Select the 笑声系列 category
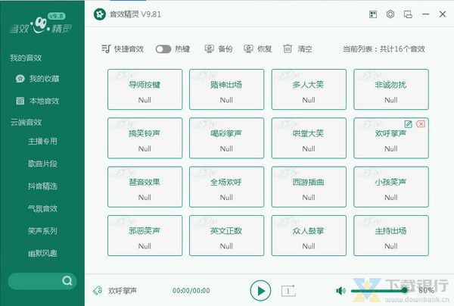The image size is (454, 306). point(42,231)
